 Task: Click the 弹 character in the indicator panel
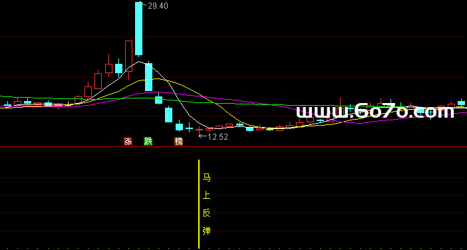click(x=206, y=231)
